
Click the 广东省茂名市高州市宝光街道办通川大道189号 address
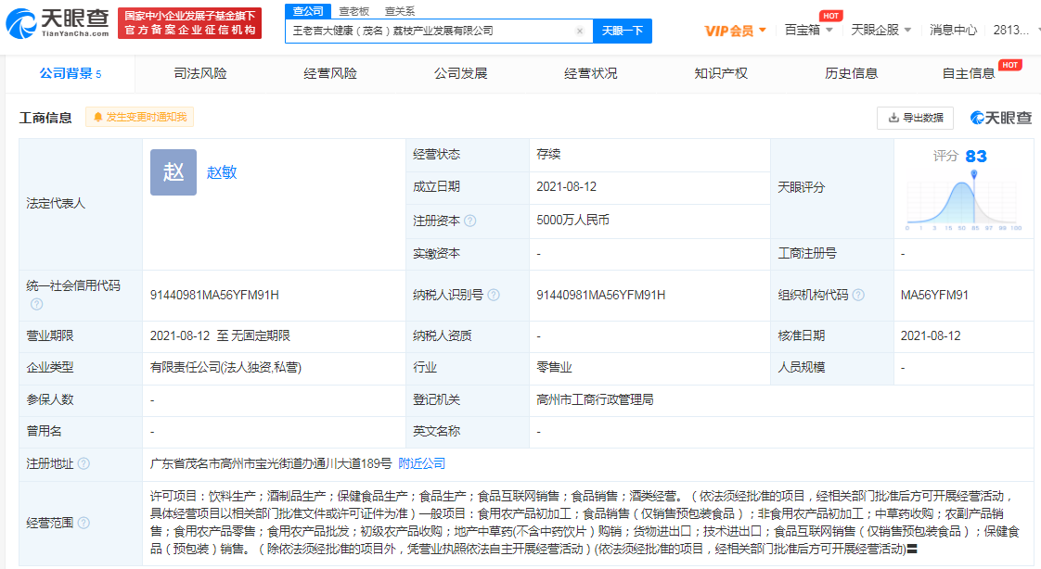pos(271,463)
